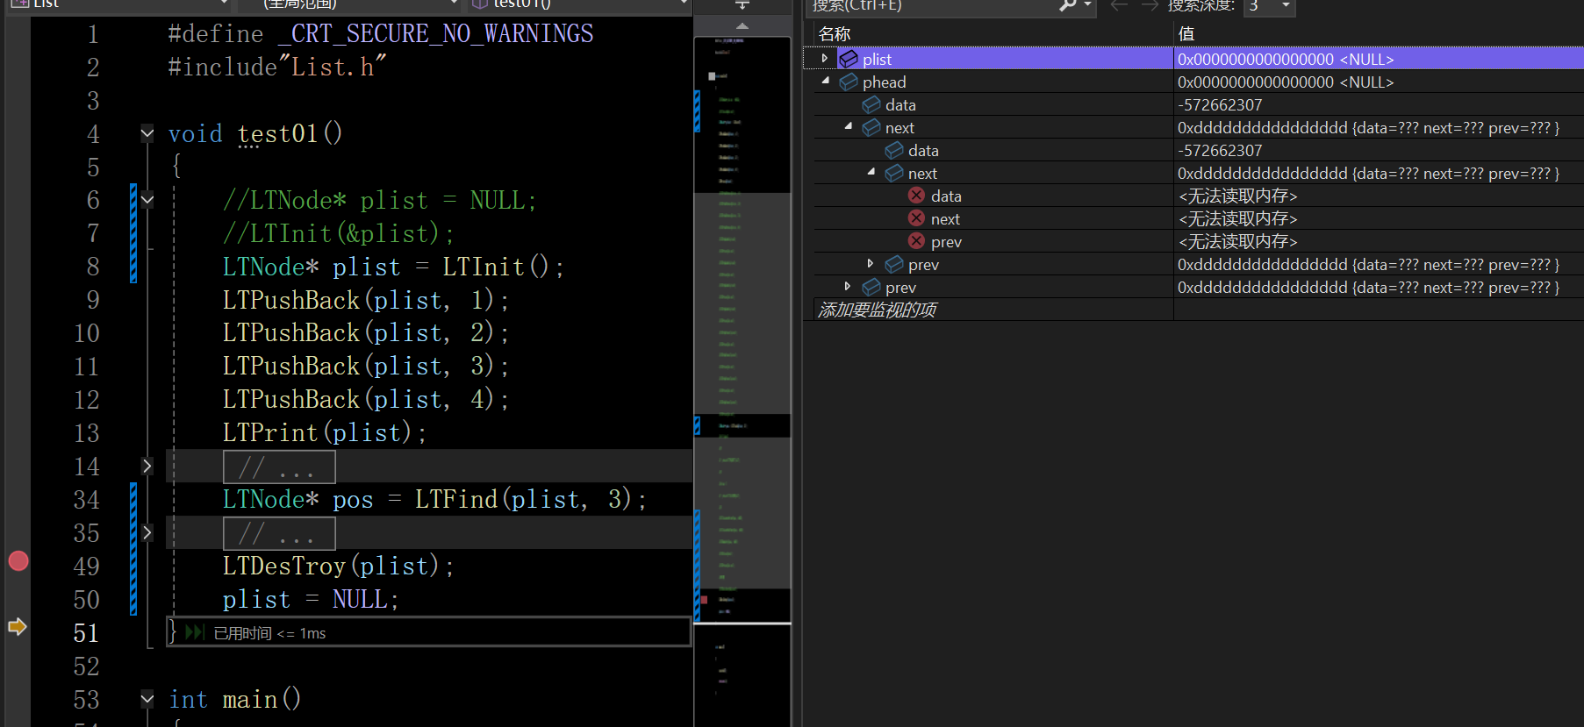Image resolution: width=1584 pixels, height=727 pixels.
Task: Expand the collapsed region at line 14
Action: pos(147,466)
